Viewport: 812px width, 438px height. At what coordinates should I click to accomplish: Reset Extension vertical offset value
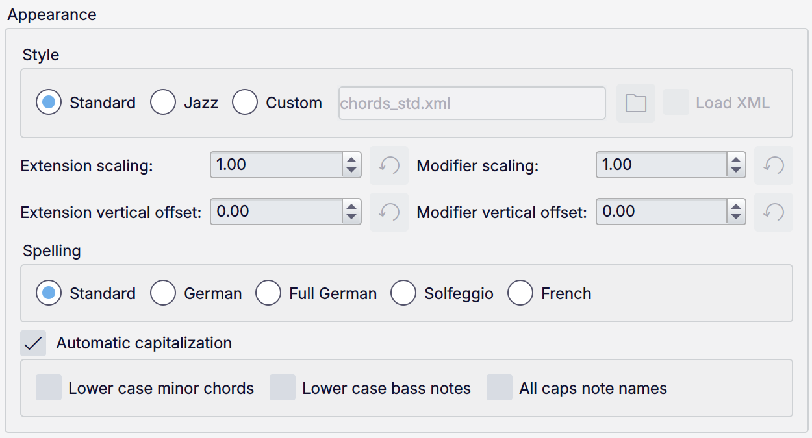coord(389,212)
